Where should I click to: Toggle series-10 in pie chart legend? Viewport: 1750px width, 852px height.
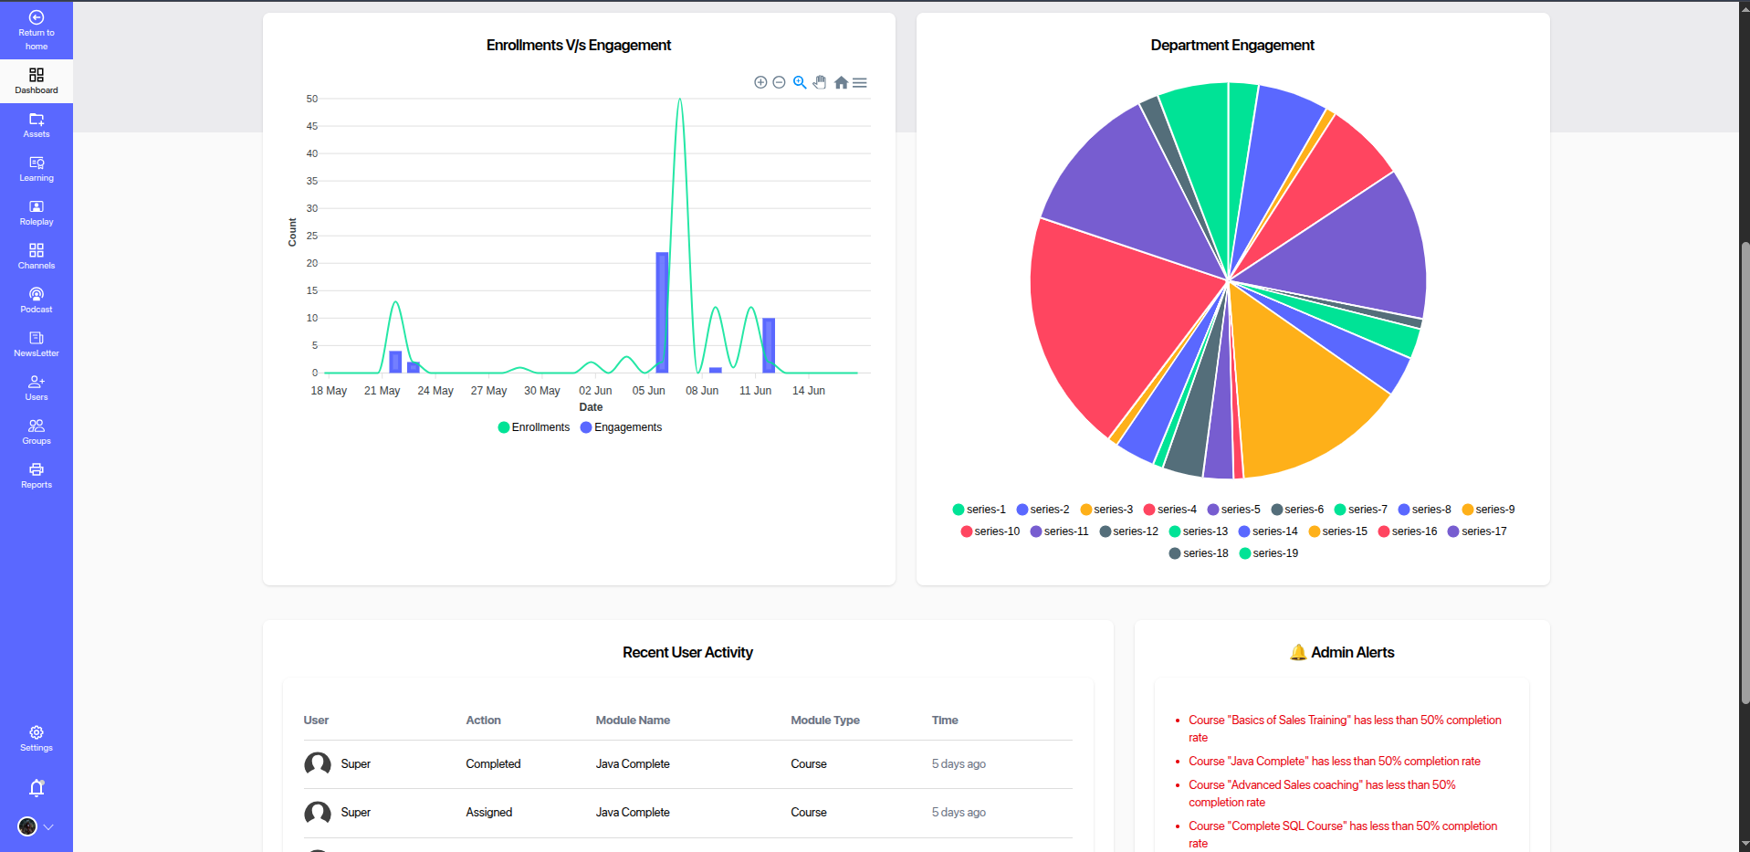[990, 531]
